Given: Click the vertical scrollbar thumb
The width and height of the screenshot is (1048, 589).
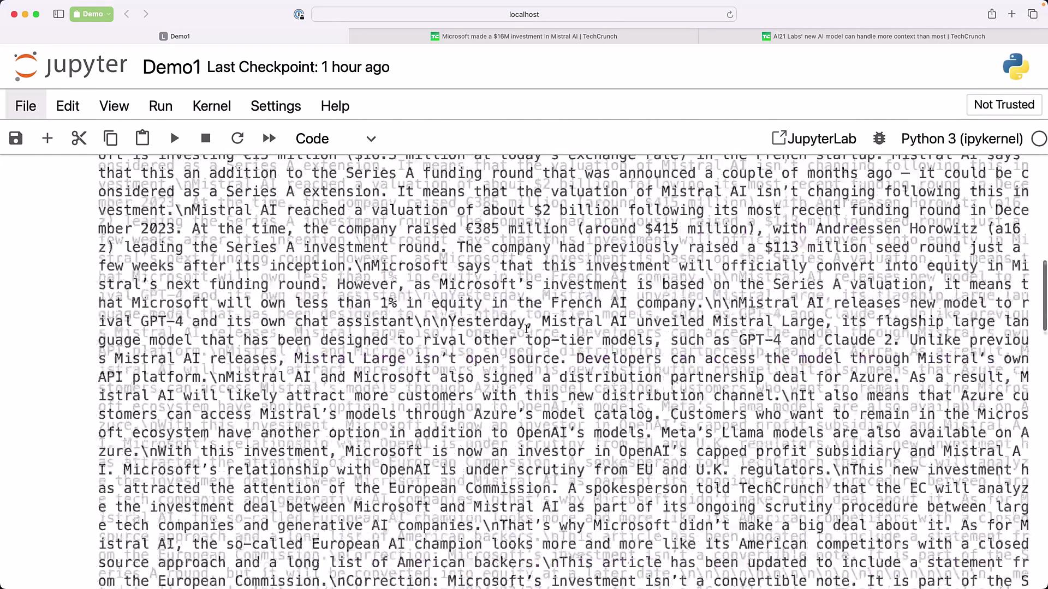Looking at the screenshot, I should (1045, 295).
